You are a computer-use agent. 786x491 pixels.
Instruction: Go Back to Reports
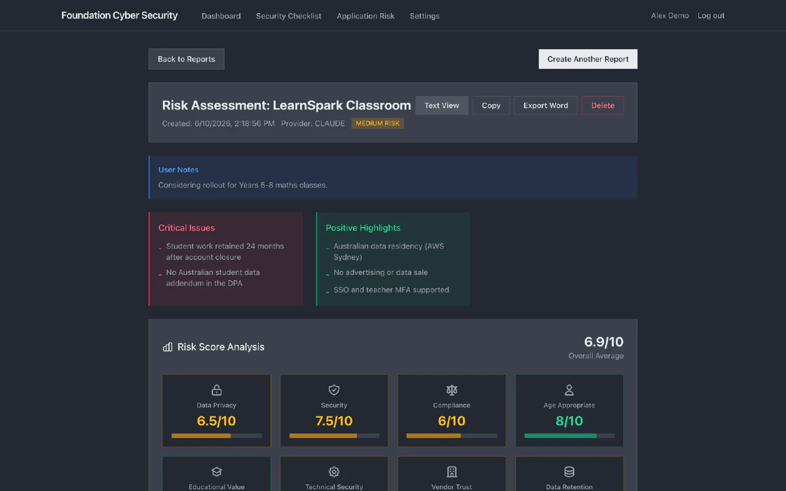187,59
